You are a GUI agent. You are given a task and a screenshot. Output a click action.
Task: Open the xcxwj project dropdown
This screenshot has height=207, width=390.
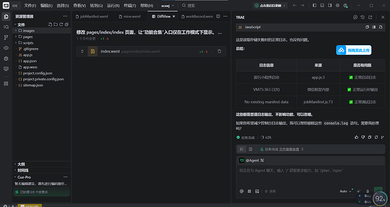point(168,6)
